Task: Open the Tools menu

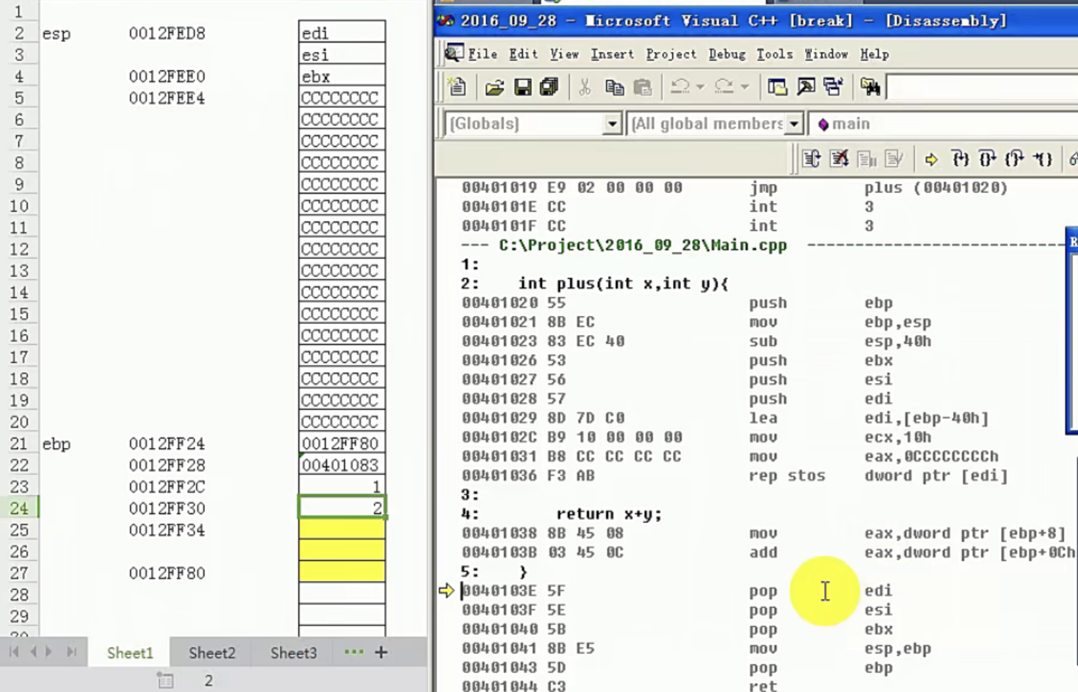Action: point(774,54)
